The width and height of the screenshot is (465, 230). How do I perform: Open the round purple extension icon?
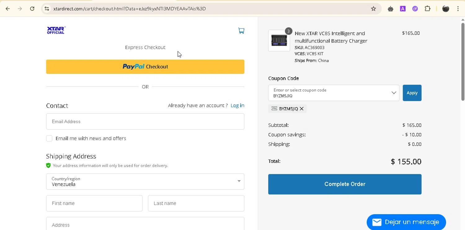click(x=415, y=9)
